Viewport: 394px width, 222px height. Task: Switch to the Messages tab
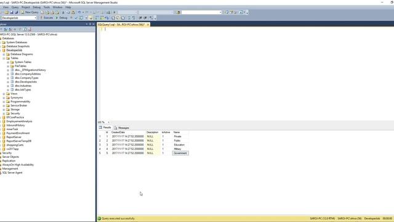122,128
